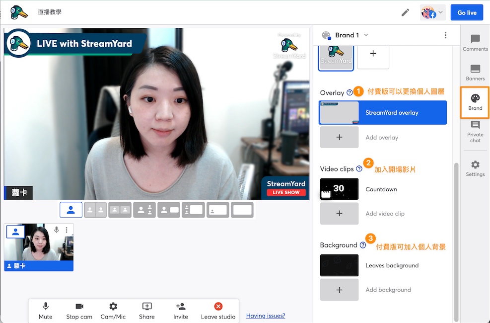This screenshot has width=490, height=323.
Task: Mute 蘿卡 via card microphone icon
Action: pos(56,230)
